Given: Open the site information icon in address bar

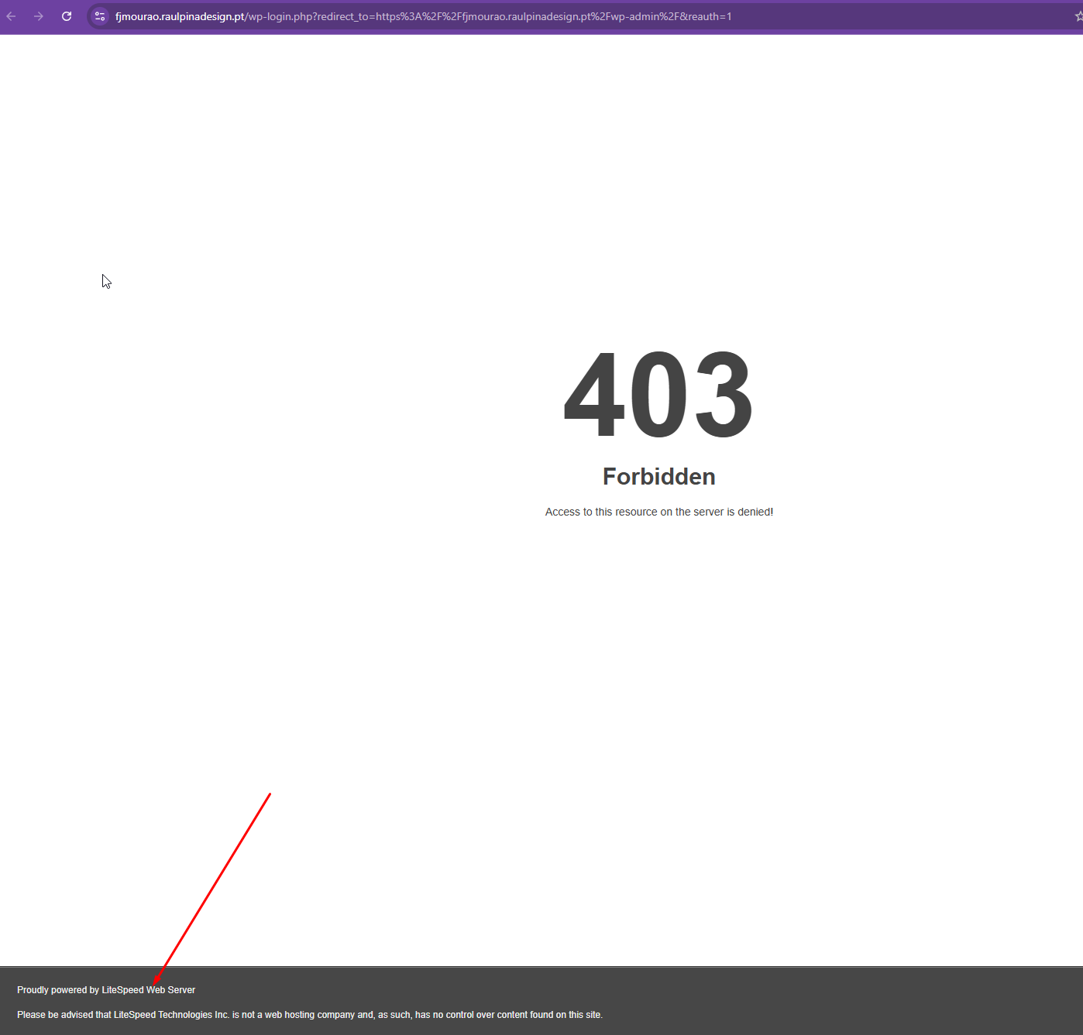Looking at the screenshot, I should point(100,16).
